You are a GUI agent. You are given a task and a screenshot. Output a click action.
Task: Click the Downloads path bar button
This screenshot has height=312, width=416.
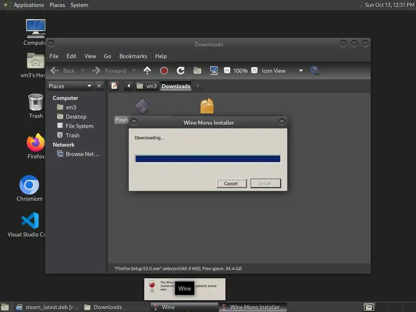pos(176,86)
